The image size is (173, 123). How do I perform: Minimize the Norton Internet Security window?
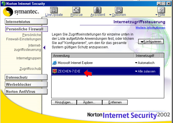[x=159, y=4]
